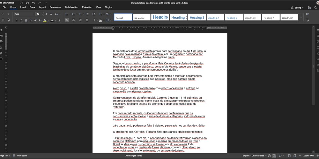Viewport: 319px width, 159px height.
Task: Undo the last action
Action: pos(33,3)
